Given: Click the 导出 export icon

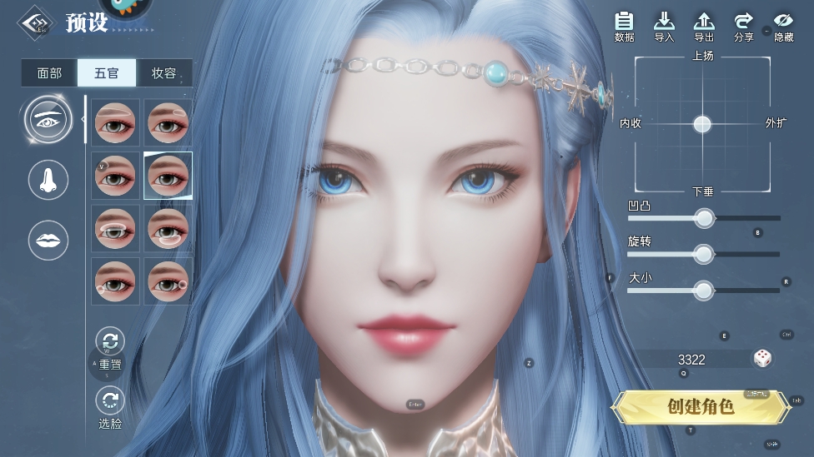Looking at the screenshot, I should click(704, 27).
